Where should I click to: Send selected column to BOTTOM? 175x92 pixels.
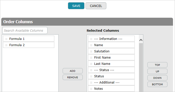click(157, 84)
